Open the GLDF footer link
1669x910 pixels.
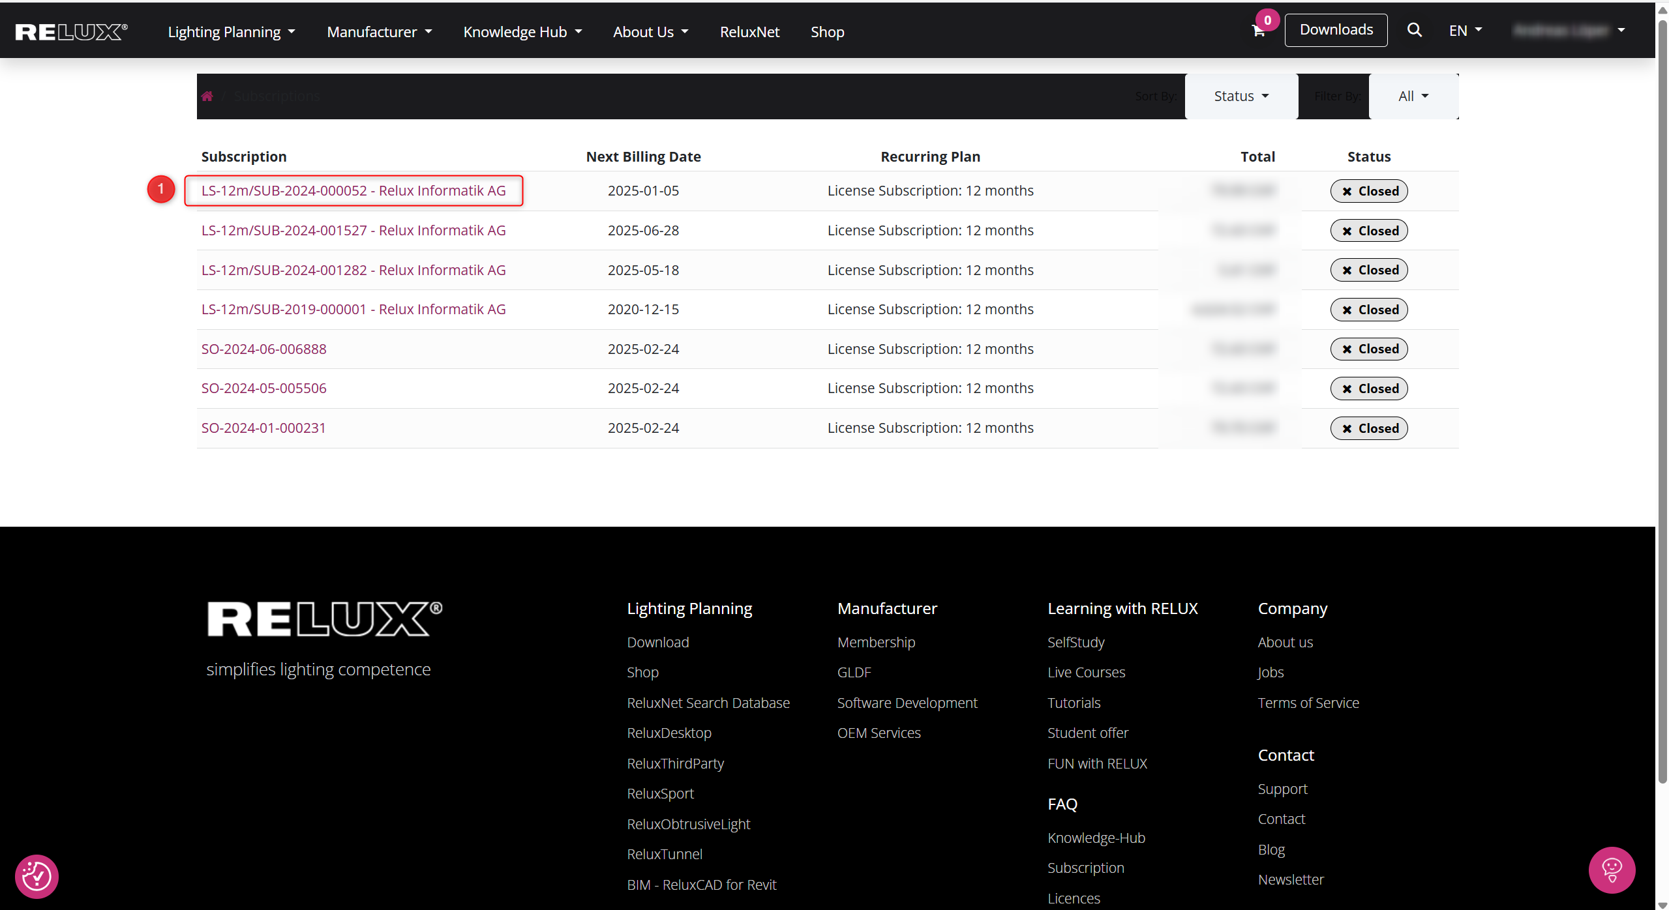pyautogui.click(x=854, y=672)
